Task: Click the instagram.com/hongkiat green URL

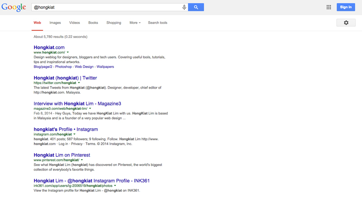Action: click(x=52, y=134)
